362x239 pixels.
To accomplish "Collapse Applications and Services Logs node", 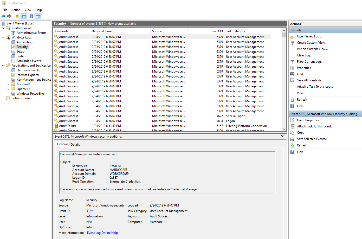I will click(x=3, y=66).
